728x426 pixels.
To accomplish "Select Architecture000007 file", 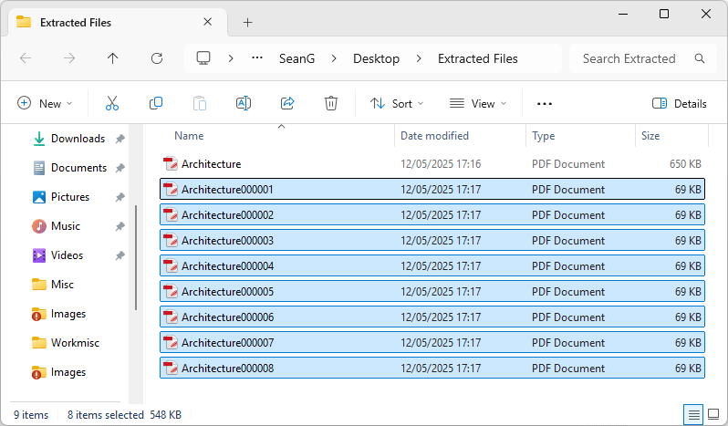I will (432, 342).
